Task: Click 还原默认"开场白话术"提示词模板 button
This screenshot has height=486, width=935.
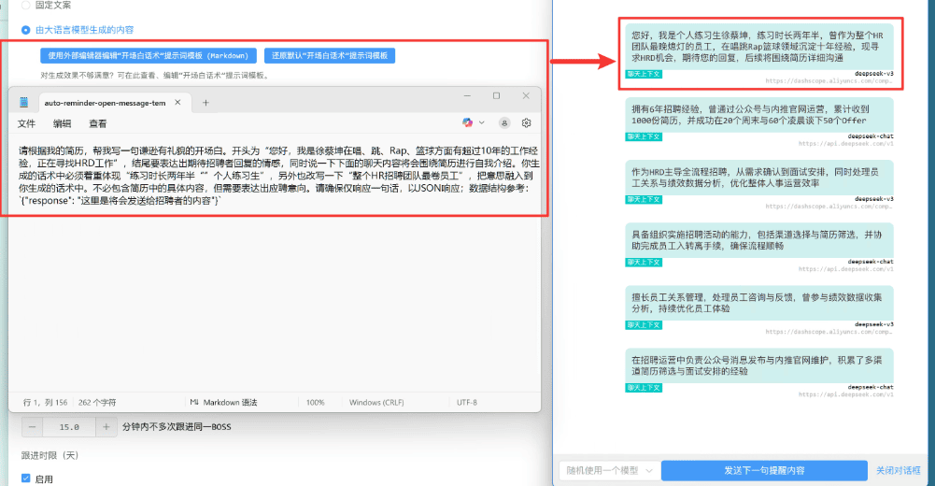Action: (330, 55)
